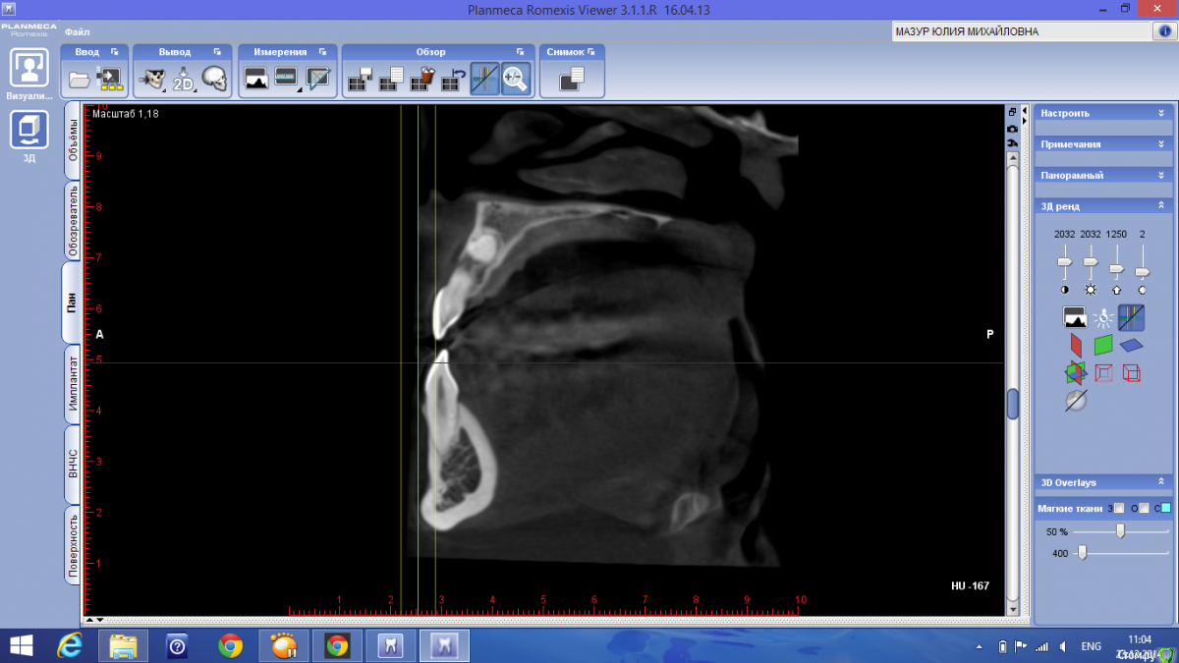Tick the О checkbox beside Мягкие ткани

click(1144, 508)
